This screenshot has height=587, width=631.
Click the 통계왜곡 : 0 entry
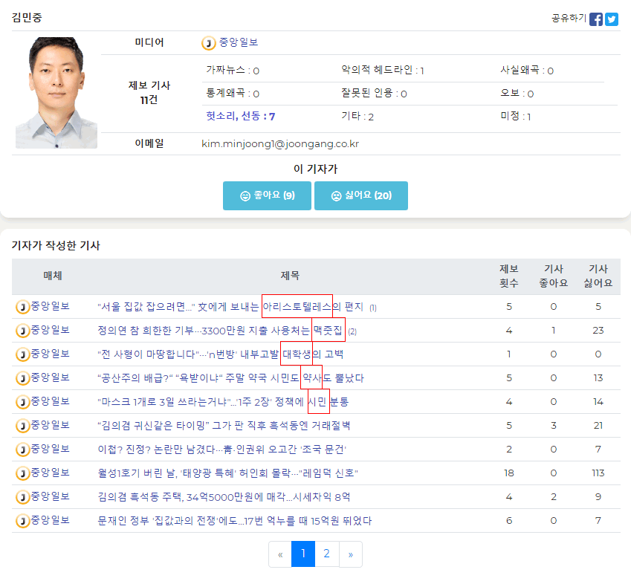point(233,94)
